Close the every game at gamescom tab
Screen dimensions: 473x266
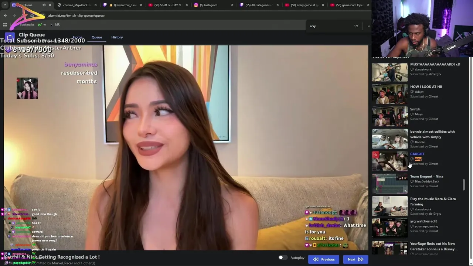tap(323, 5)
